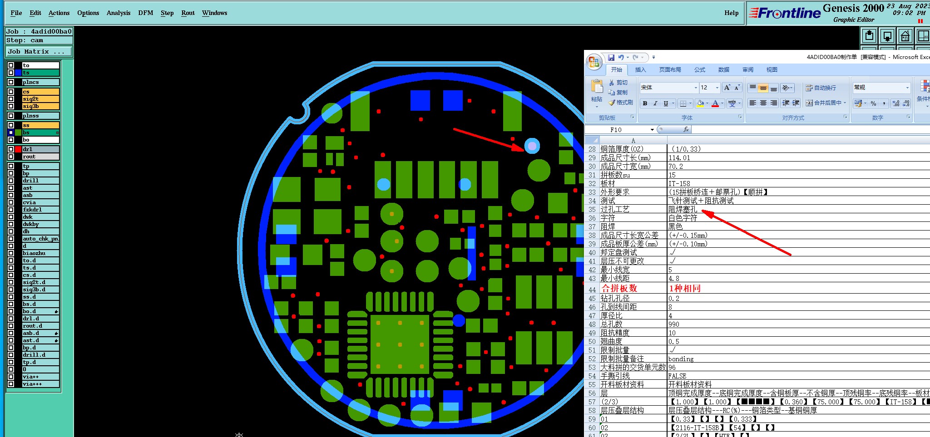
Task: Open Name Box dropdown arrow
Action: [x=652, y=130]
